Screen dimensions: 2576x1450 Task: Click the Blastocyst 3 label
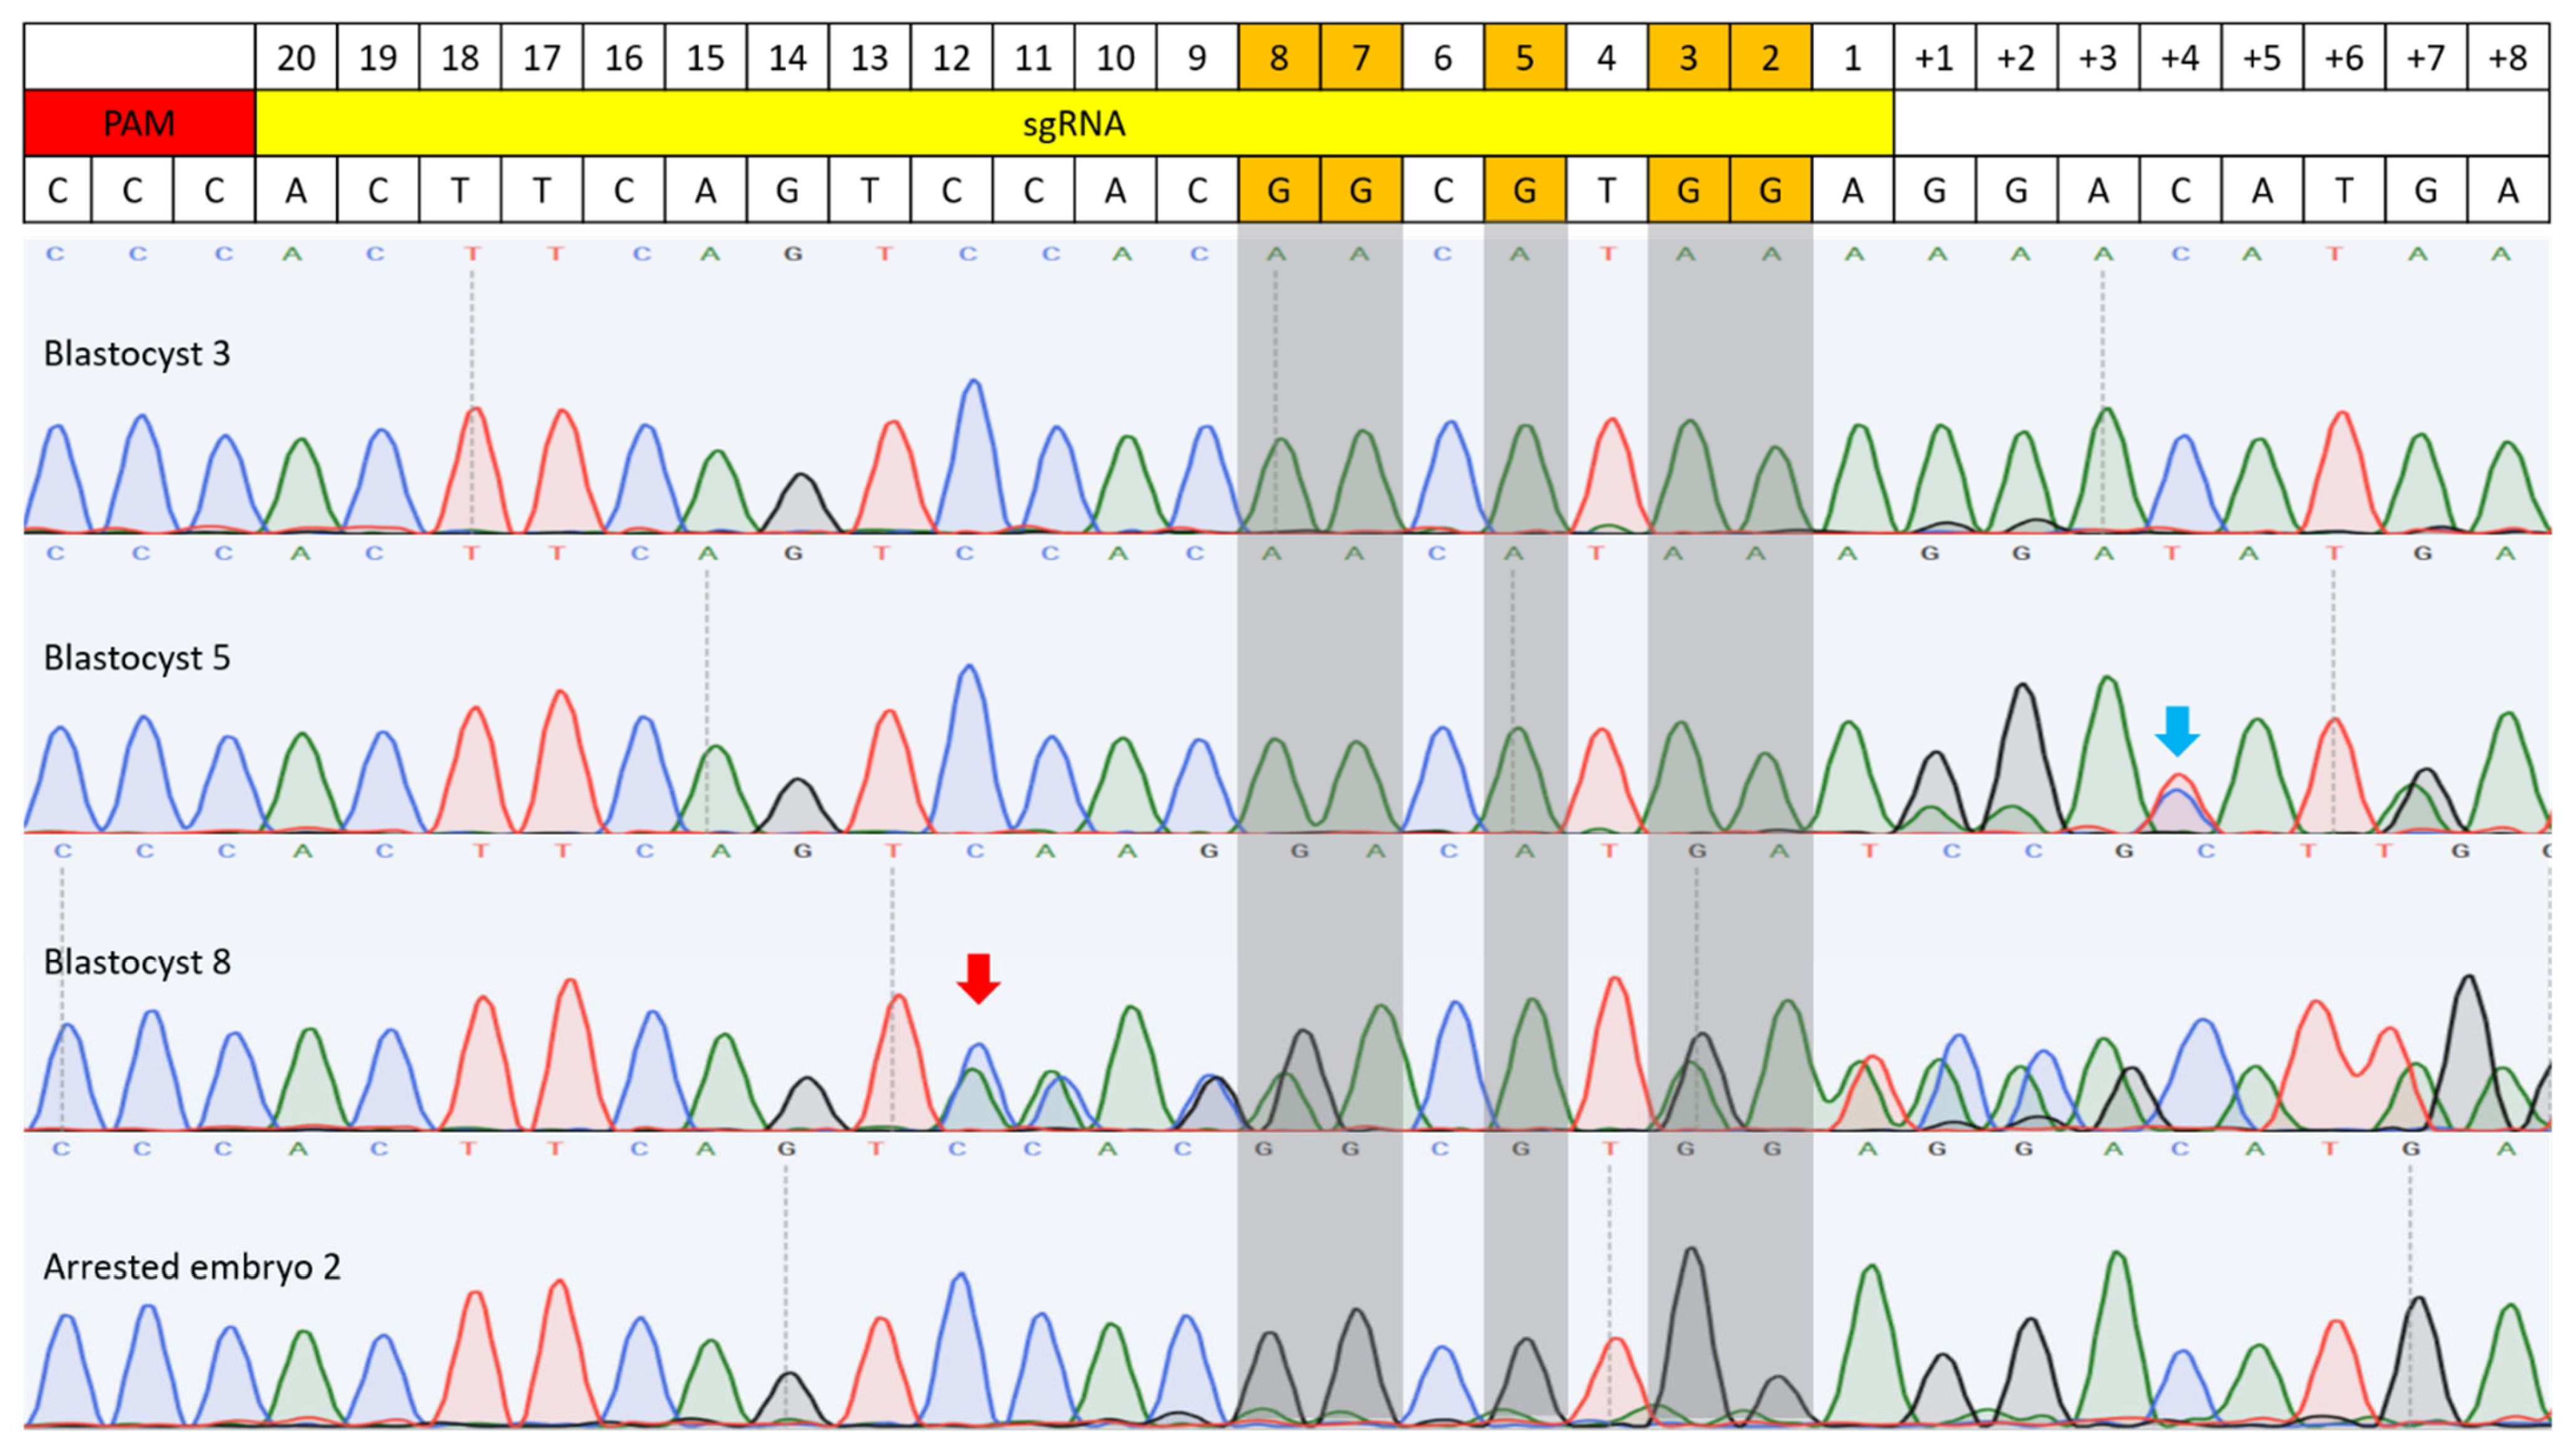[x=137, y=353]
